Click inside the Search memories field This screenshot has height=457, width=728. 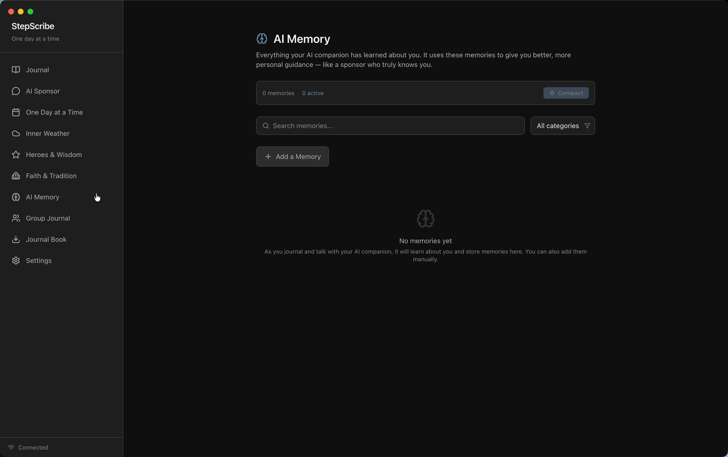click(390, 126)
